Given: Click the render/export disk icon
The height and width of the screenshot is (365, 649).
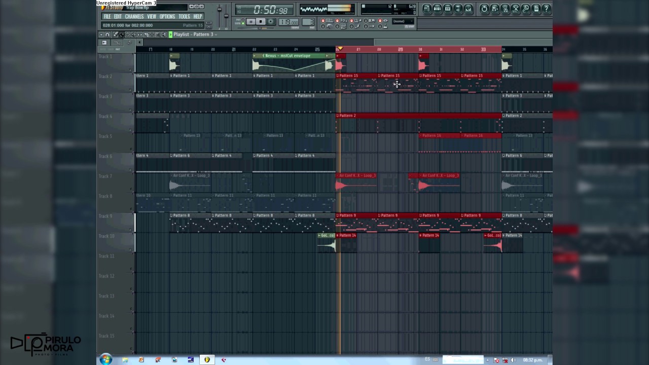Looking at the screenshot, I should [506, 9].
